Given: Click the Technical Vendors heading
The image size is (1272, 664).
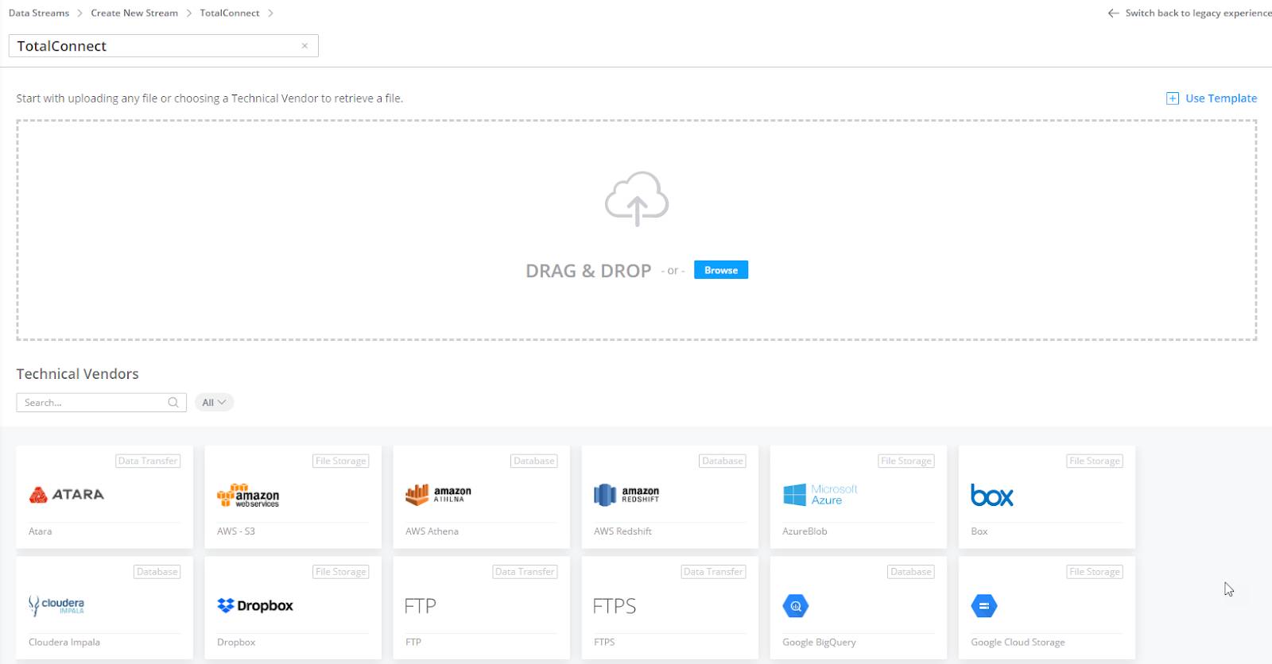Looking at the screenshot, I should tap(77, 374).
